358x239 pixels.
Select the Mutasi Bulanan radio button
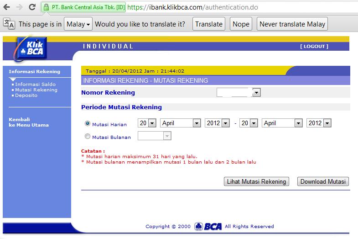tap(87, 136)
